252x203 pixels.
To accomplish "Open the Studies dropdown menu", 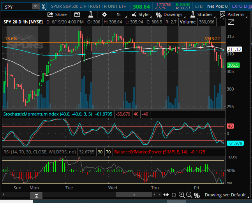I will (203, 15).
